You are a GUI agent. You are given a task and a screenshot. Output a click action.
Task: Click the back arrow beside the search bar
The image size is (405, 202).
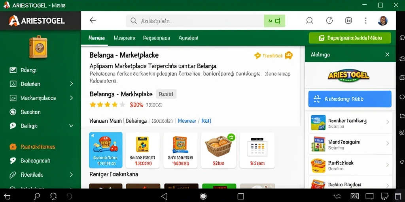93,21
